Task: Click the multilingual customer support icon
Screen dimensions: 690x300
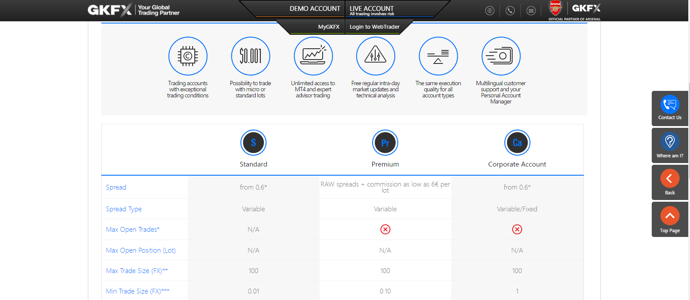Action: pyautogui.click(x=501, y=56)
